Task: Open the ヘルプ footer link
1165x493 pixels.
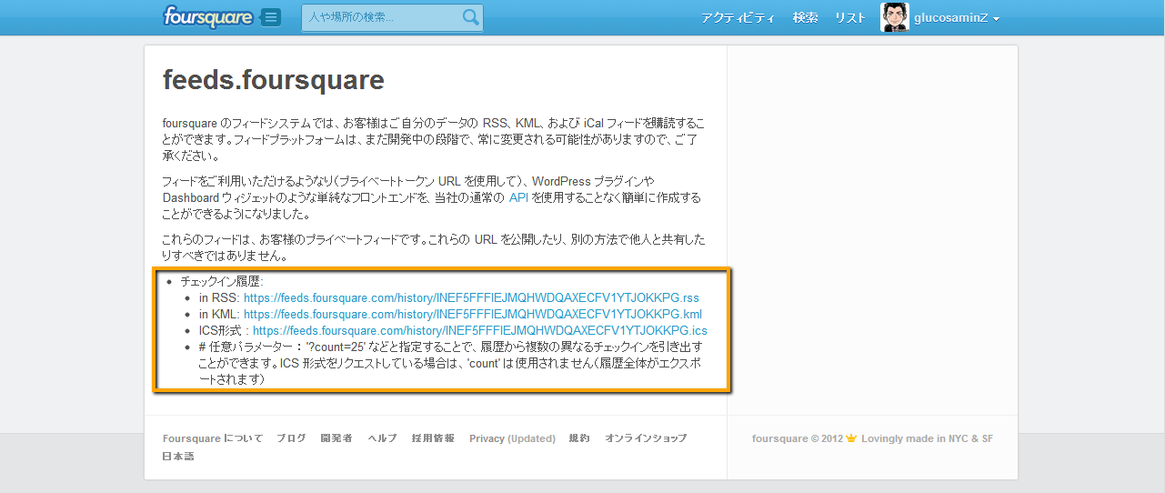Action: pos(382,438)
